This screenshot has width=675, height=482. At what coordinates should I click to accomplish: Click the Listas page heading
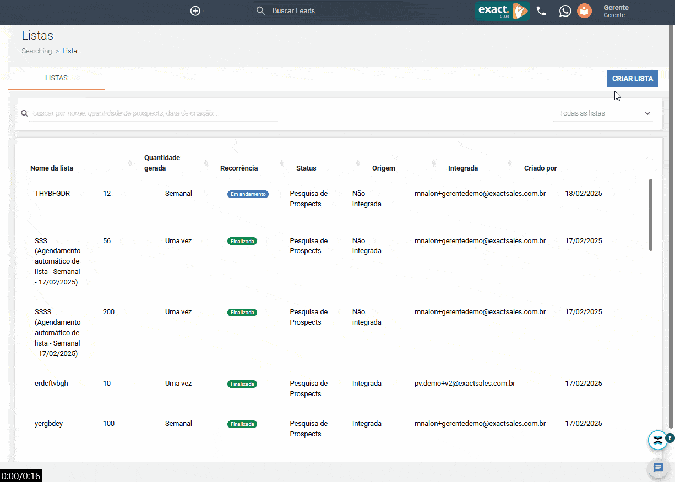click(x=37, y=36)
